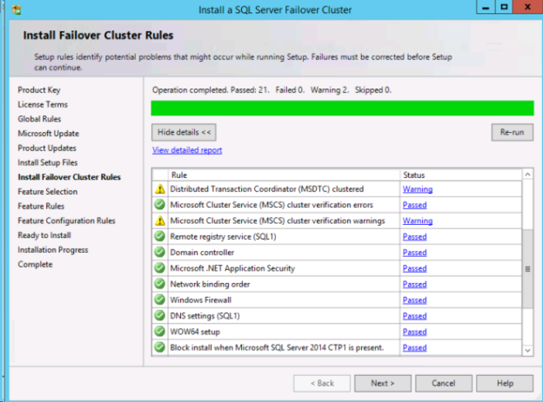Screen dimensions: 543x402
Task: Click the rules list scrollbar up arrow
Action: click(x=527, y=175)
